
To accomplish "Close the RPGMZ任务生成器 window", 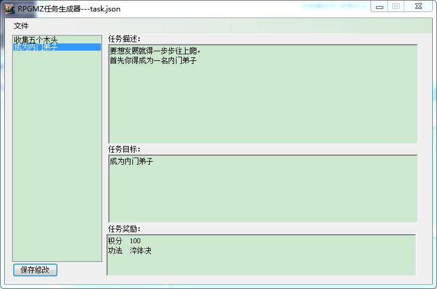I will tap(418, 7).
